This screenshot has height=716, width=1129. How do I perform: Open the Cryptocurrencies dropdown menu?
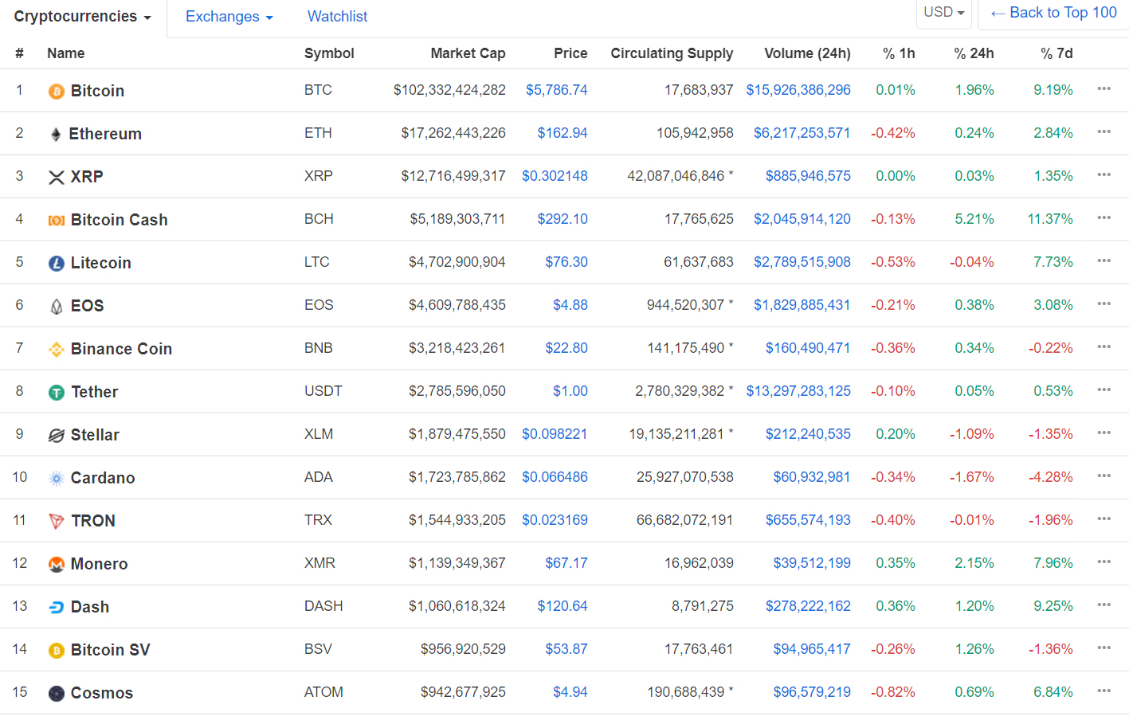point(82,17)
